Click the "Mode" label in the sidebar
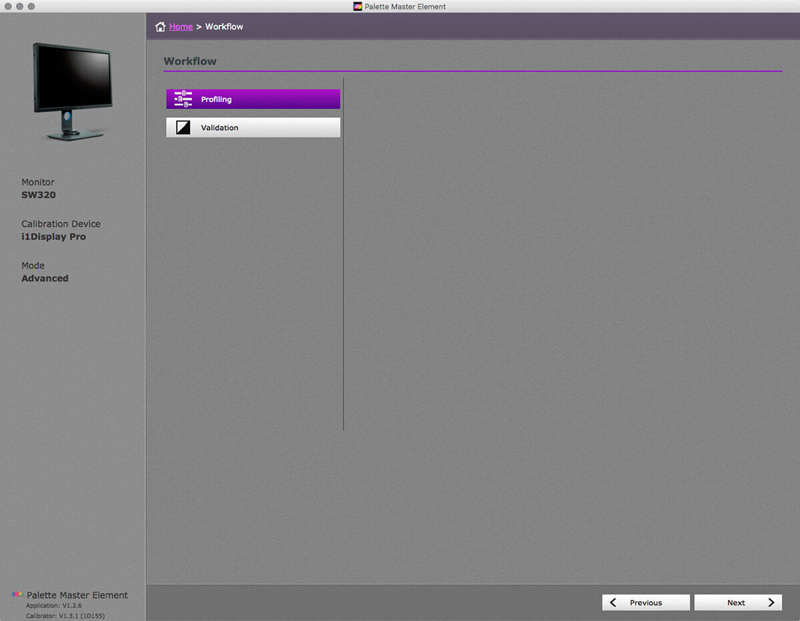The height and width of the screenshot is (621, 800). pyautogui.click(x=33, y=265)
